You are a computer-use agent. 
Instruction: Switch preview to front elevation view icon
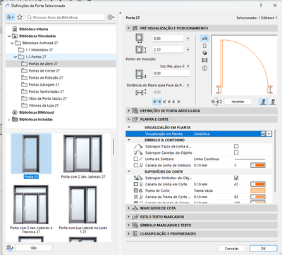click(x=204, y=46)
